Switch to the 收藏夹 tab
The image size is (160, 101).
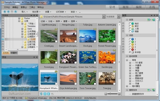tap(14, 53)
